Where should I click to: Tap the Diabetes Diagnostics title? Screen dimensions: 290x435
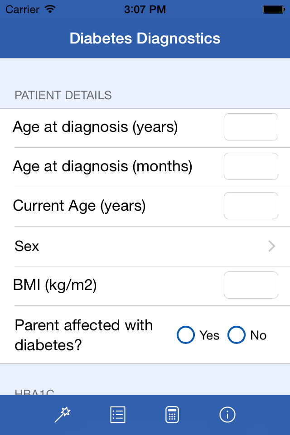[x=145, y=38]
